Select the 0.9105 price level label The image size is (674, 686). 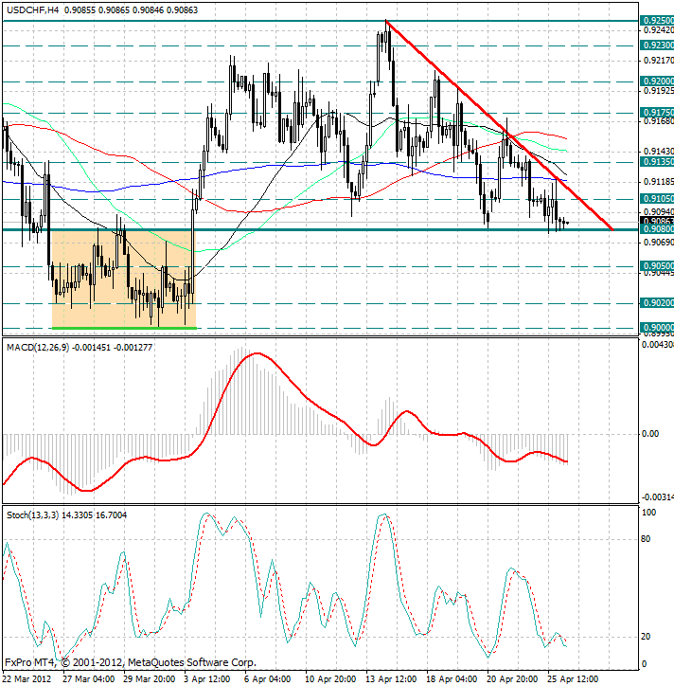pos(657,198)
